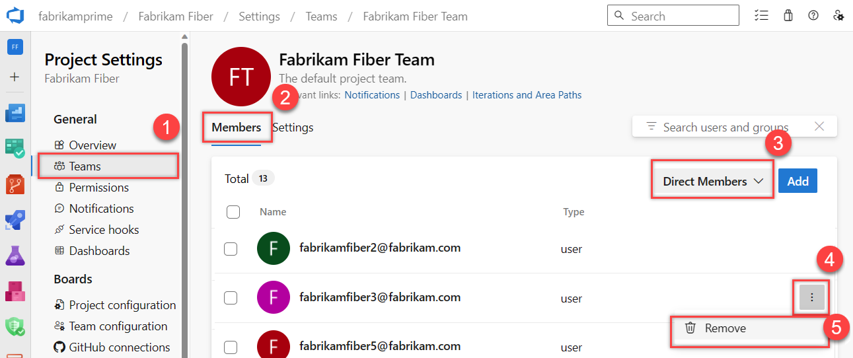Open the green shield icon in left rail
The image size is (853, 358).
click(15, 326)
